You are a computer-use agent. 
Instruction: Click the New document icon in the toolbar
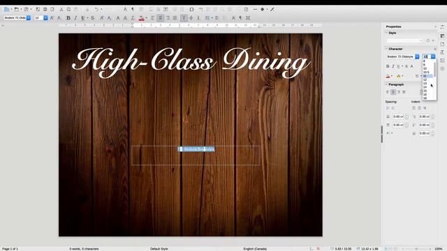coord(6,9)
